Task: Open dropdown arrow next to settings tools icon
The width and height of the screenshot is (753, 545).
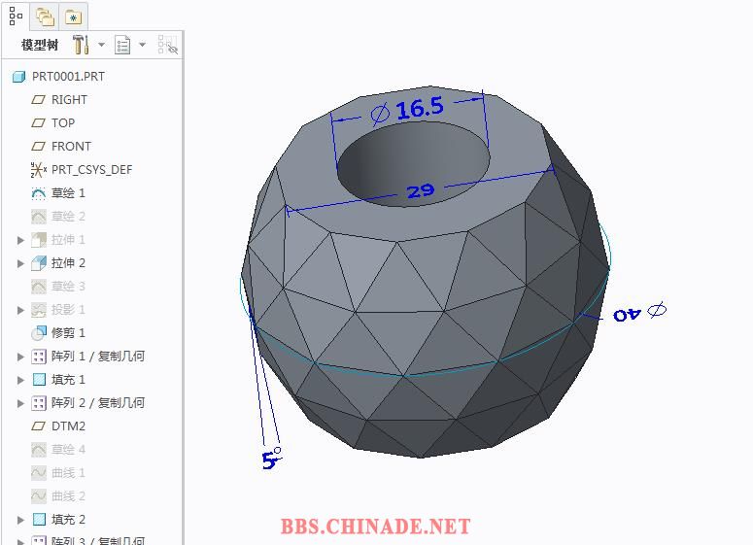Action: point(101,45)
